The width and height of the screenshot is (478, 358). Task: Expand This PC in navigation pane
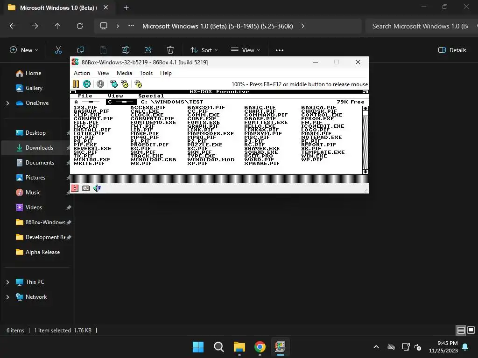(7, 282)
